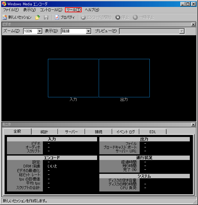The width and height of the screenshot is (198, 205).
Task: Open the File (ファイル) menu
Action: tap(11, 10)
